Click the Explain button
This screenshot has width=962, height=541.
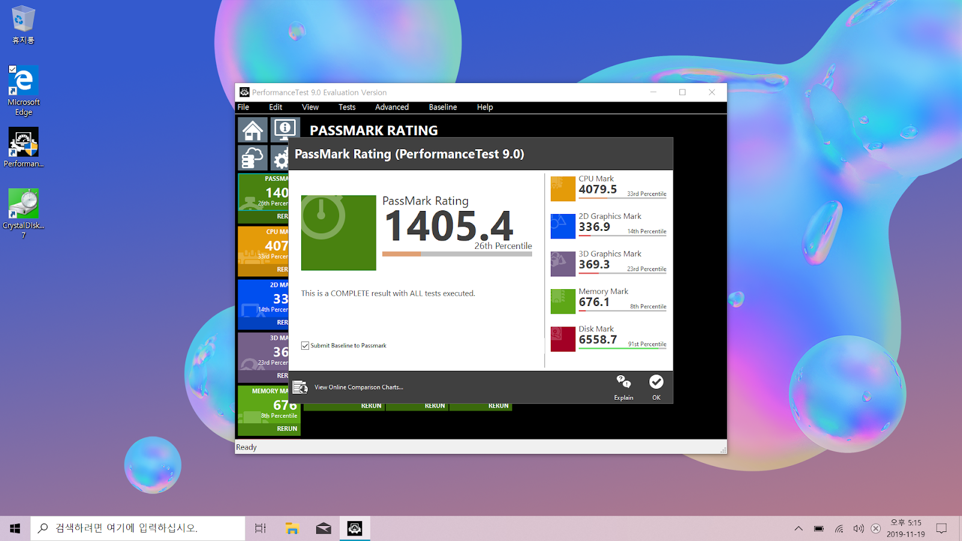tap(623, 388)
